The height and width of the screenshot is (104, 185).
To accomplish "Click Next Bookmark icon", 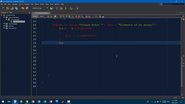I will tap(79, 16).
